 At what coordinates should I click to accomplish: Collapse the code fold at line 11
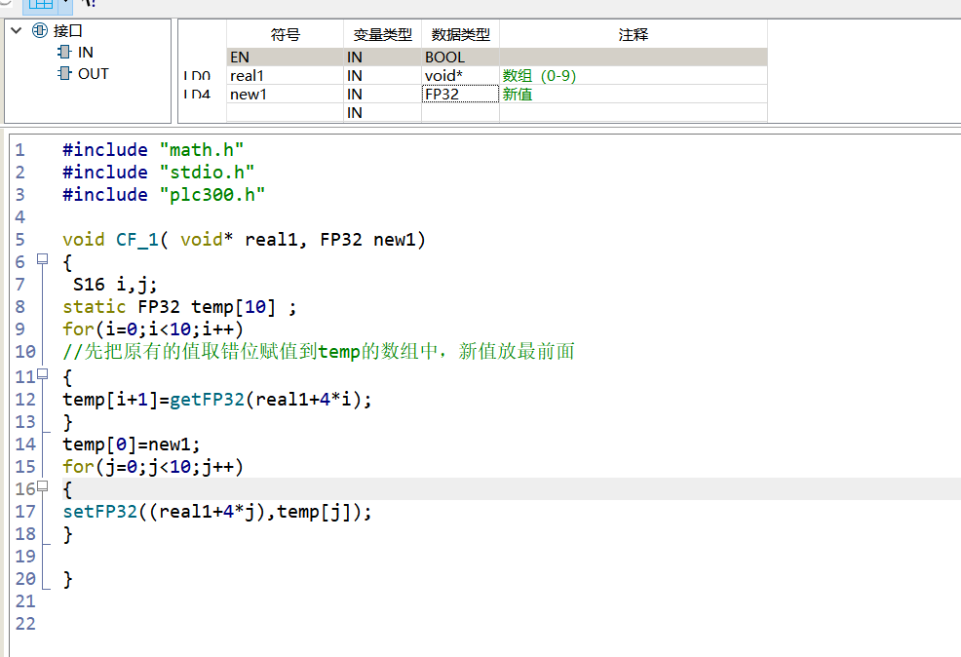coord(42,373)
